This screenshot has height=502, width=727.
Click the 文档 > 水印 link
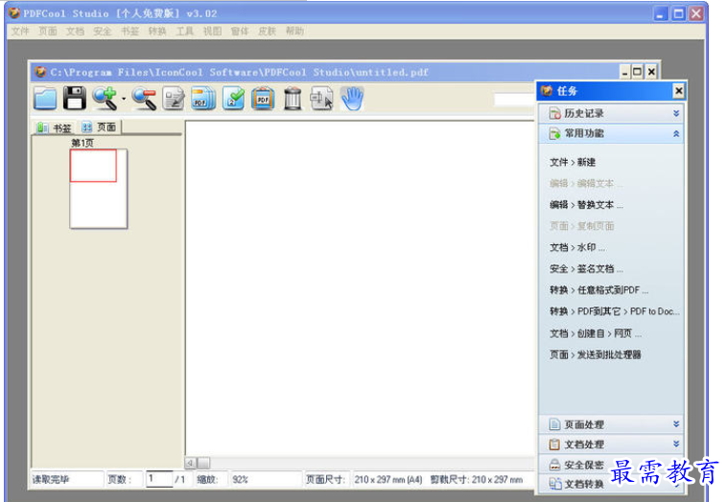[x=576, y=247]
